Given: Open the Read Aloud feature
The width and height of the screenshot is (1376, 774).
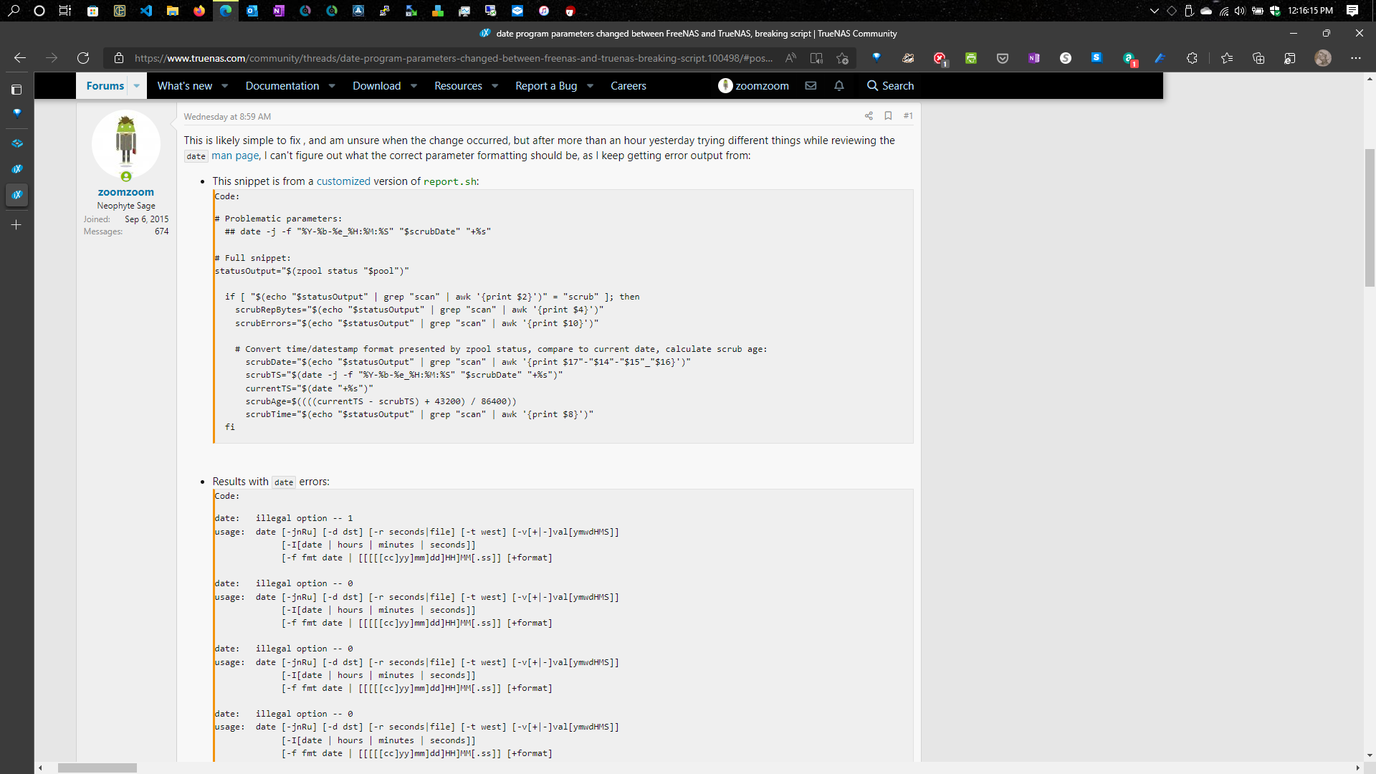Looking at the screenshot, I should pyautogui.click(x=790, y=58).
